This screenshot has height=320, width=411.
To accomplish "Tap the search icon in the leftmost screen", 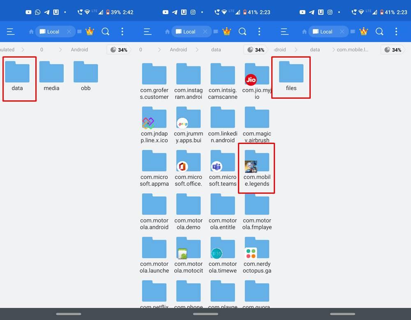I will tap(106, 32).
